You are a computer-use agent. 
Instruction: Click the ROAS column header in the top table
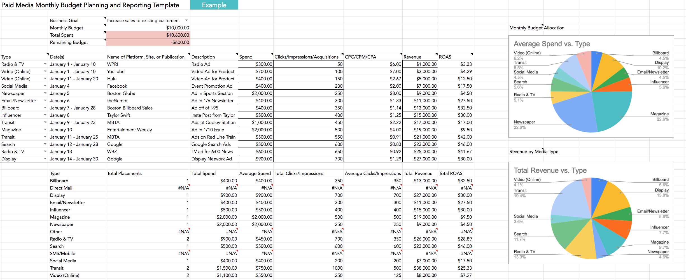(445, 57)
